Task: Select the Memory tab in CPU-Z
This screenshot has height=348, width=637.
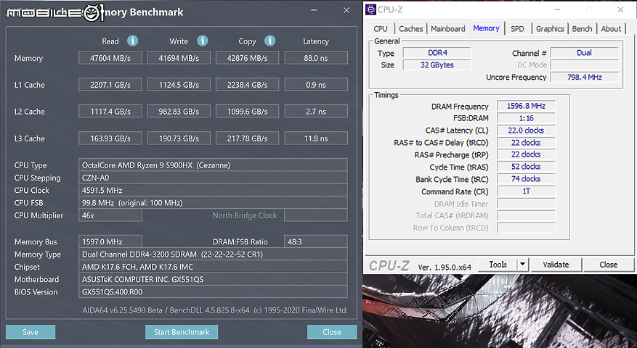Action: pyautogui.click(x=486, y=28)
